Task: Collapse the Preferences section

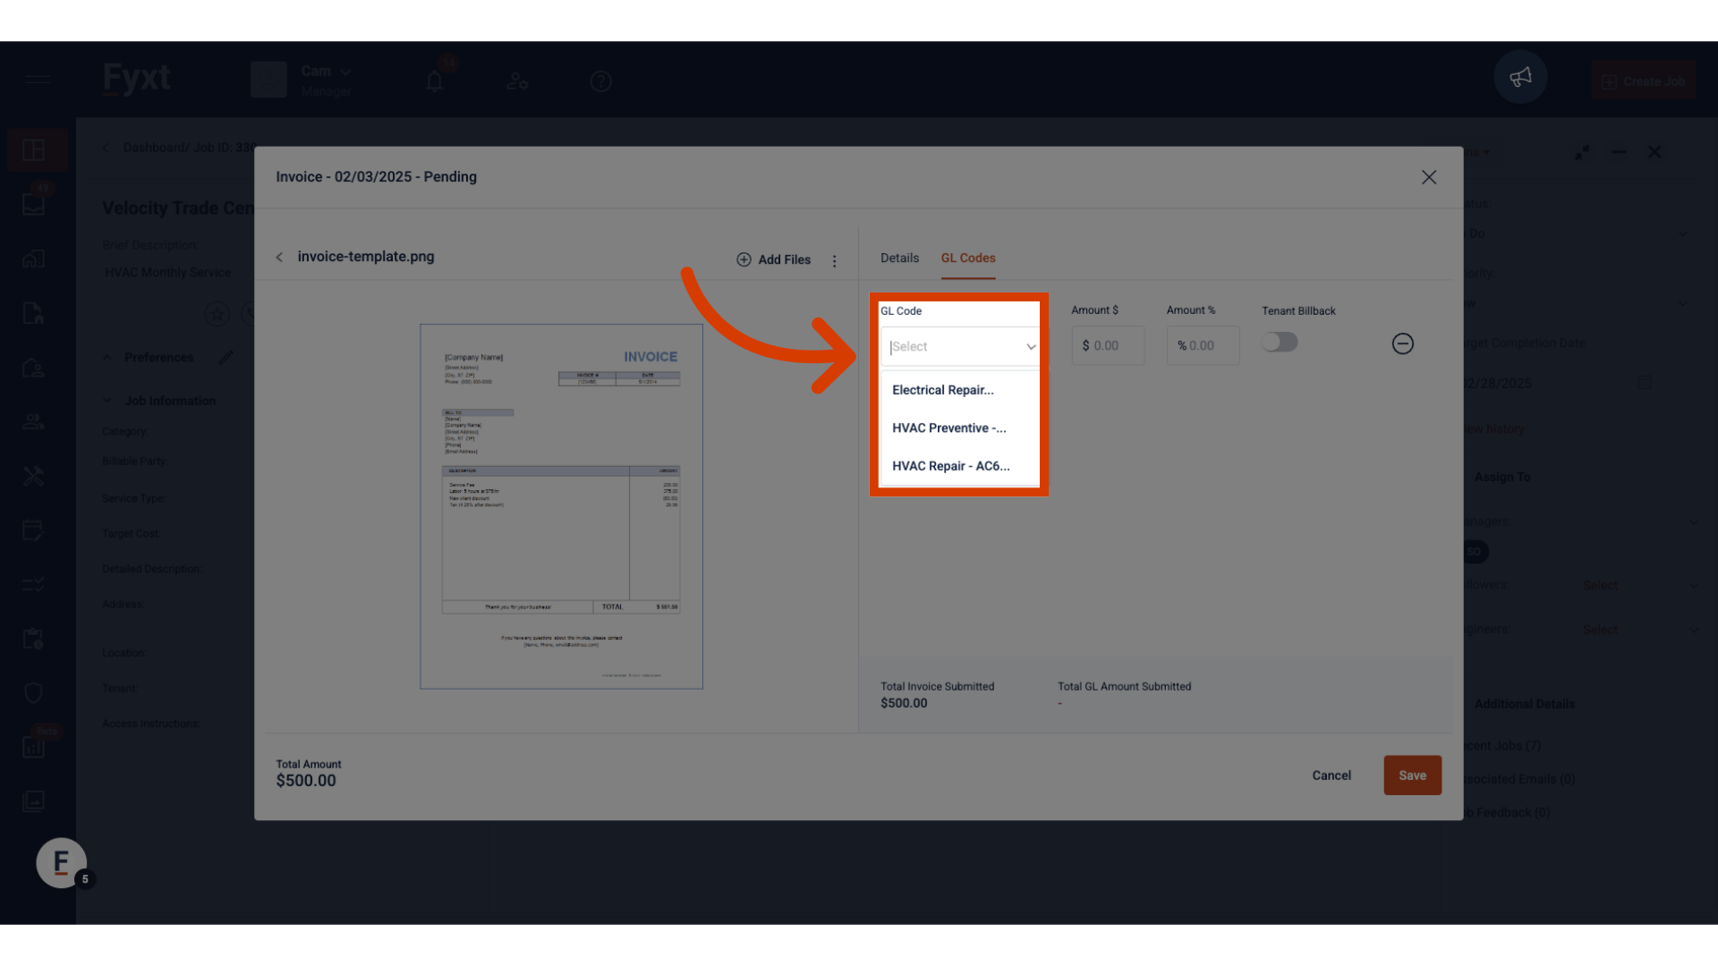Action: pos(107,358)
